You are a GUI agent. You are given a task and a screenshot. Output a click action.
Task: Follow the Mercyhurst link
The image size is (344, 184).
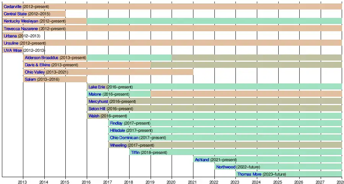[98, 101]
